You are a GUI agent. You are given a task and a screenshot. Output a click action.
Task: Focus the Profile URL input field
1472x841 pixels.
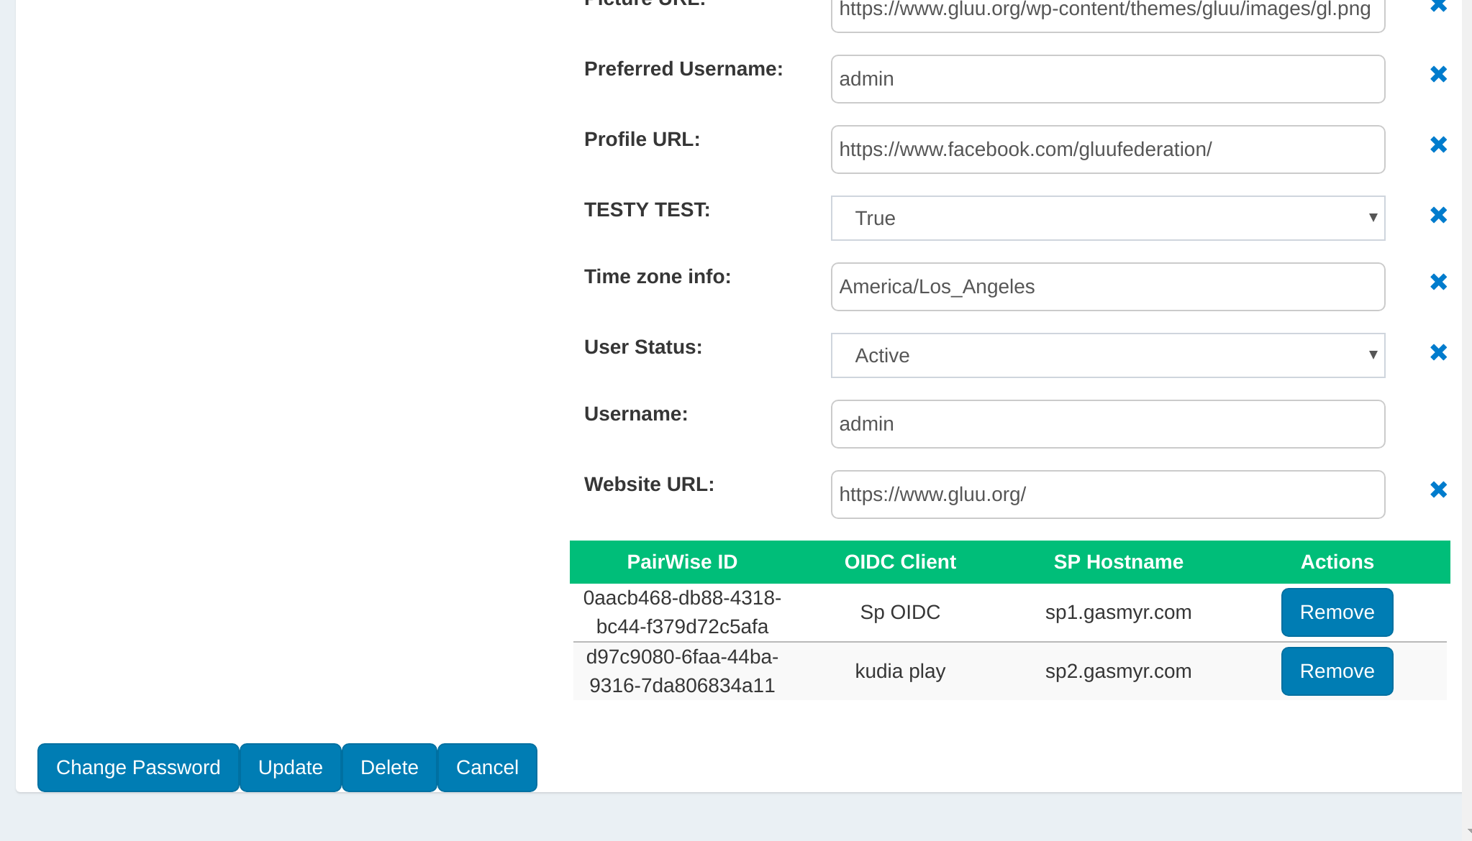(x=1107, y=150)
